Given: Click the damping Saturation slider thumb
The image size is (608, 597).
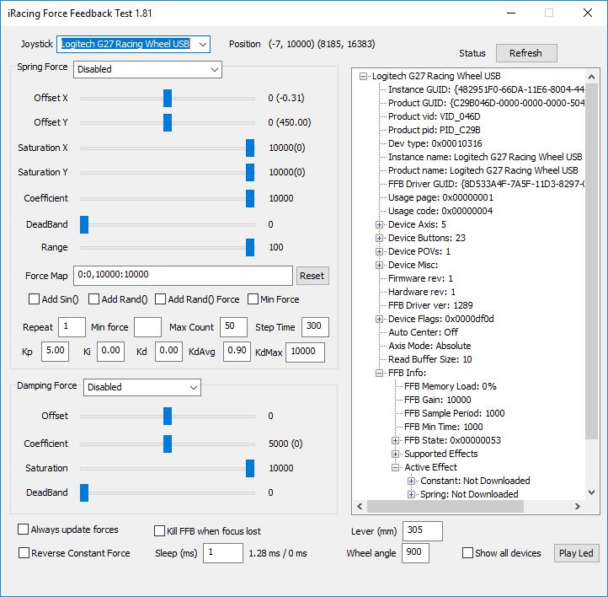Looking at the screenshot, I should pyautogui.click(x=250, y=469).
